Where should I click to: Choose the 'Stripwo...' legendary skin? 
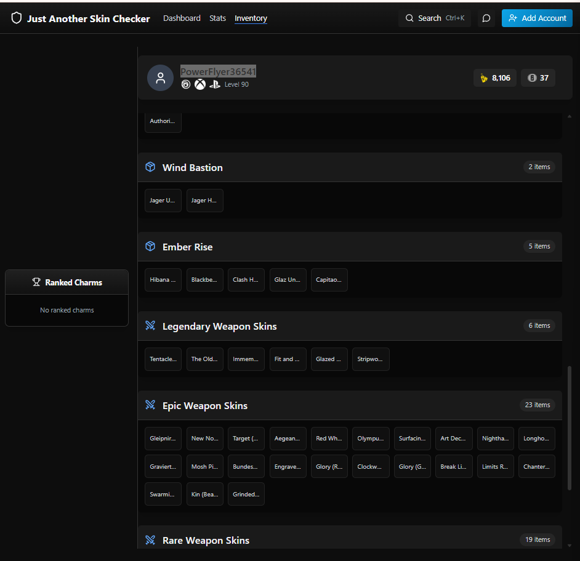pyautogui.click(x=371, y=359)
